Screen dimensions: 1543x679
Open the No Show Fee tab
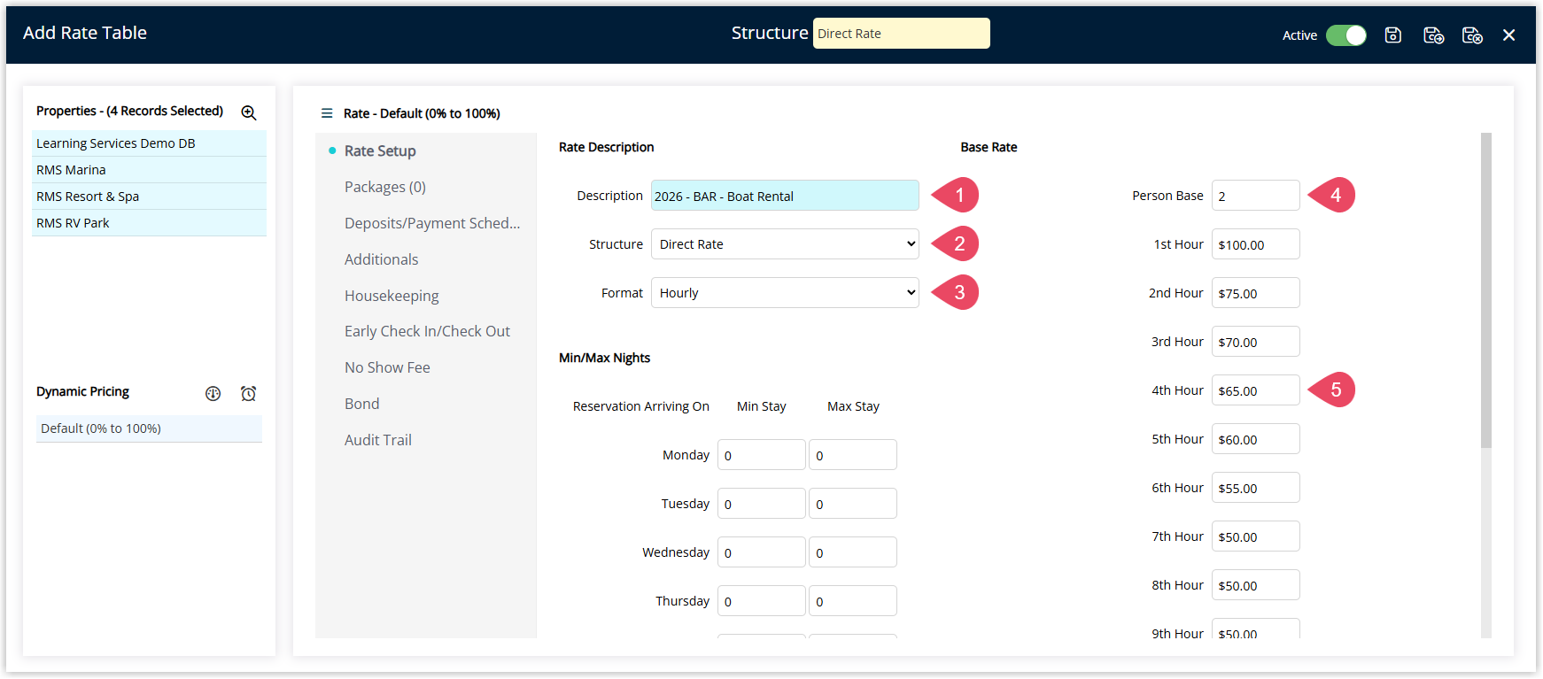[x=387, y=367]
